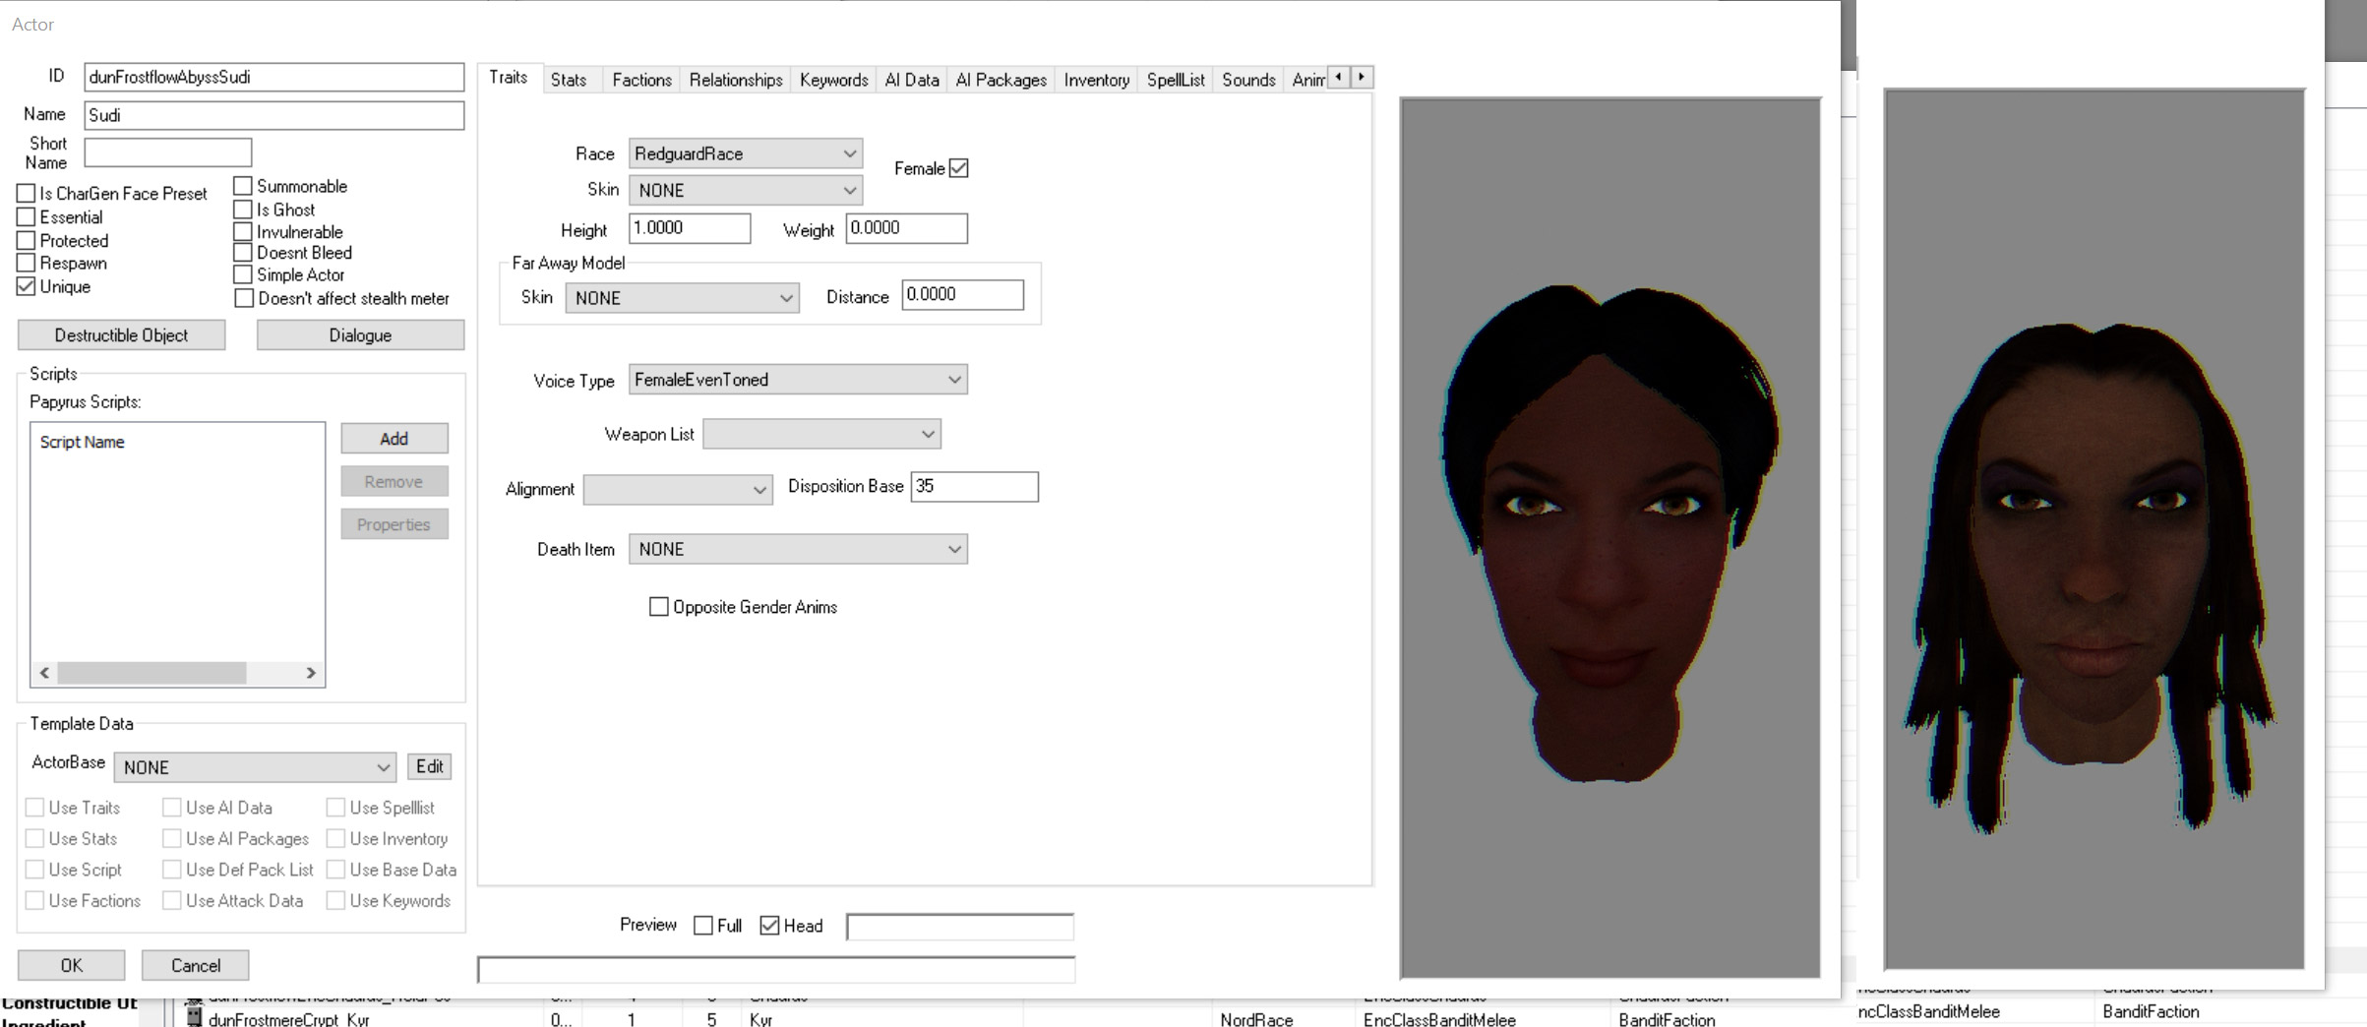Switch to the Inventory tab
Viewport: 2367px width, 1027px height.
click(x=1096, y=80)
